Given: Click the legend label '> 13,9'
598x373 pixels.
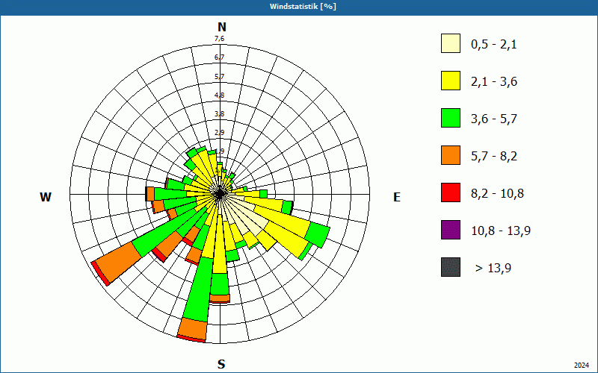Looking at the screenshot, I should click(x=493, y=269).
